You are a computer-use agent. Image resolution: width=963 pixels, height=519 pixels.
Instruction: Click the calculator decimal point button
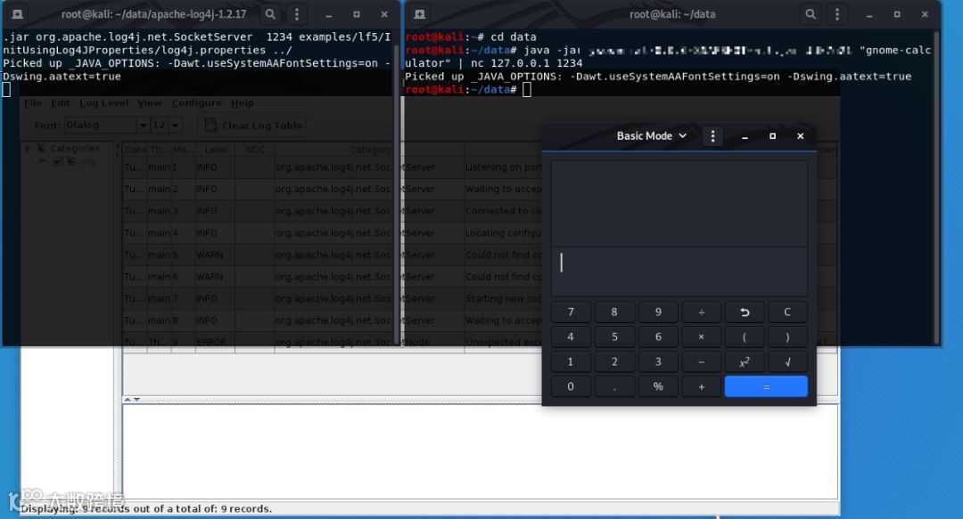pos(614,386)
